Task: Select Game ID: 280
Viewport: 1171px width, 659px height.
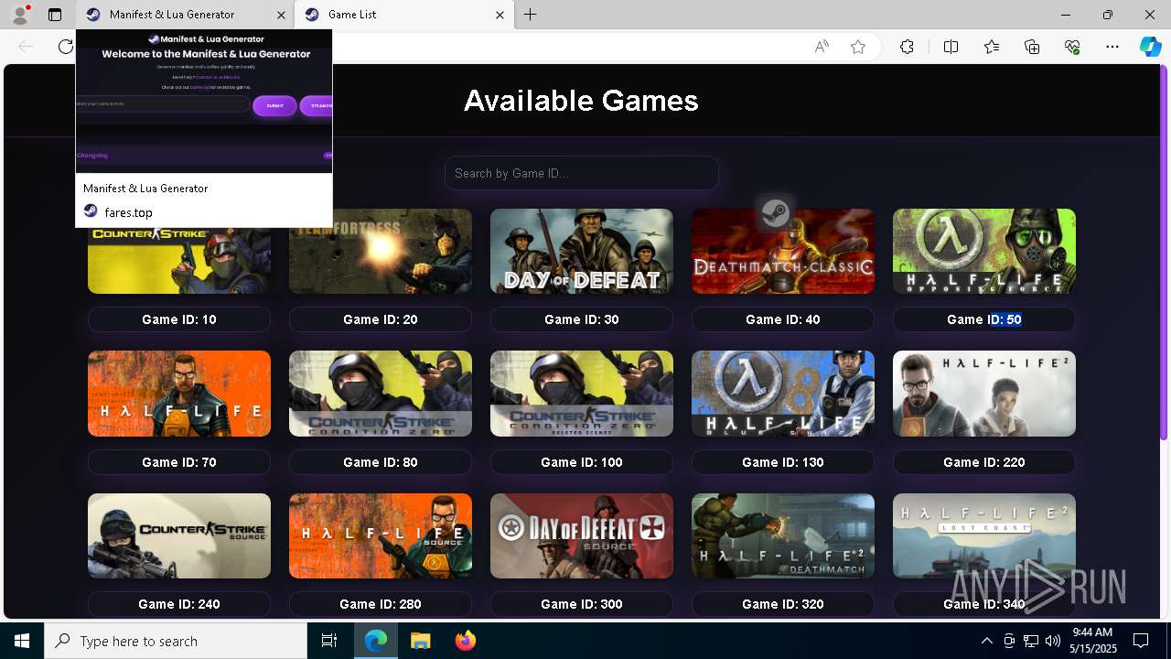Action: tap(381, 604)
